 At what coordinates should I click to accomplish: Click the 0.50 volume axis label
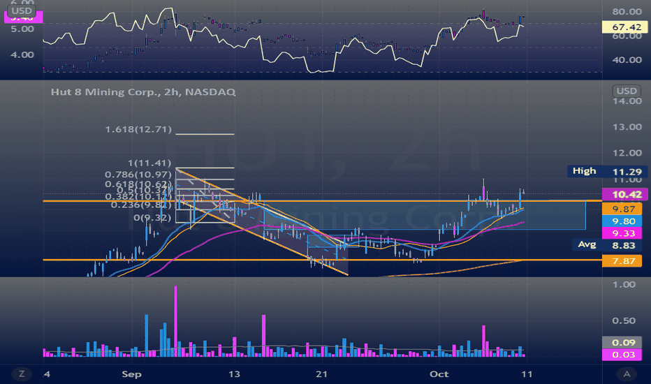click(624, 321)
